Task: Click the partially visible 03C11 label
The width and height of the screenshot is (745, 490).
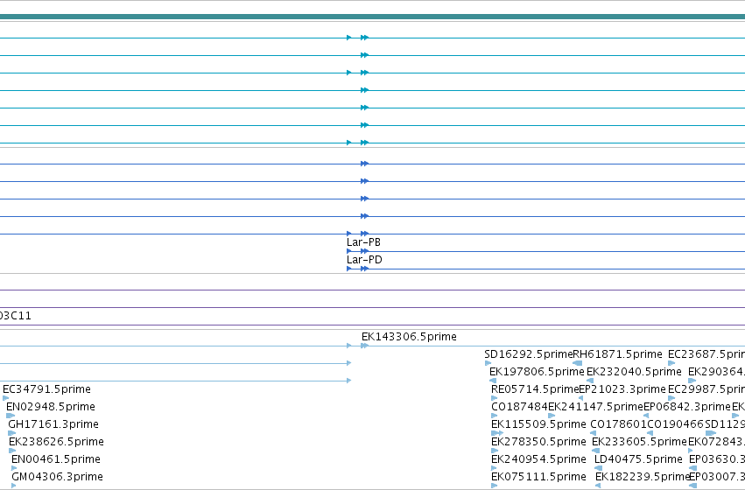Action: tap(15, 316)
